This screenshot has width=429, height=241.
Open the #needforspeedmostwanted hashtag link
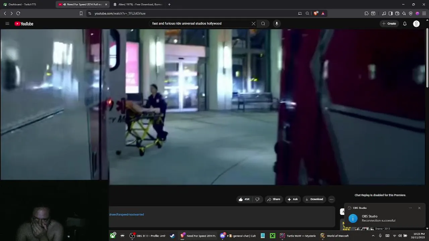pos(126,215)
